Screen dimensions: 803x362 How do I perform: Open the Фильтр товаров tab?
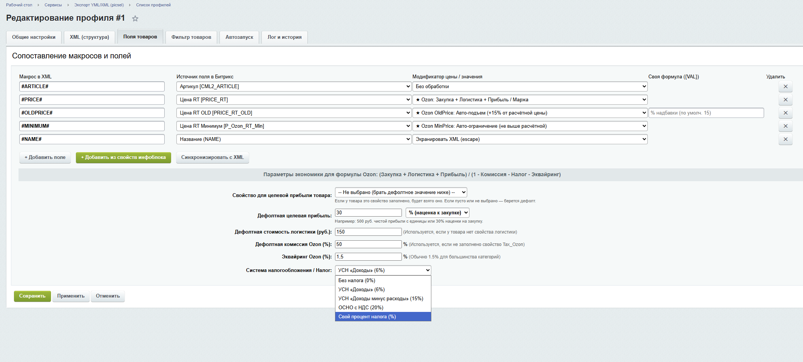coord(191,37)
